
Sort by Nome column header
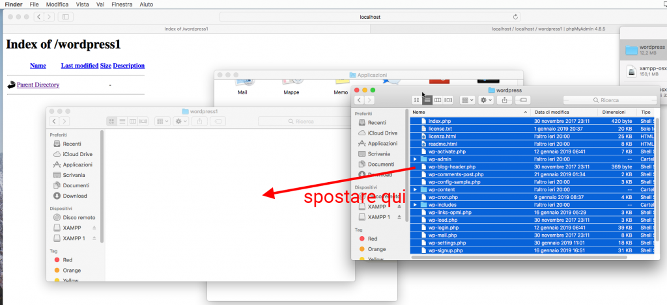point(470,112)
